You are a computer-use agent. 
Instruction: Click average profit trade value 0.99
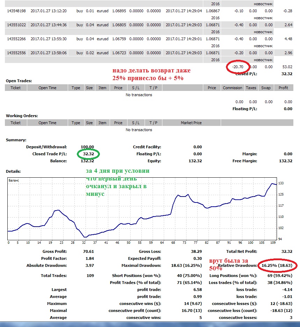point(198,297)
